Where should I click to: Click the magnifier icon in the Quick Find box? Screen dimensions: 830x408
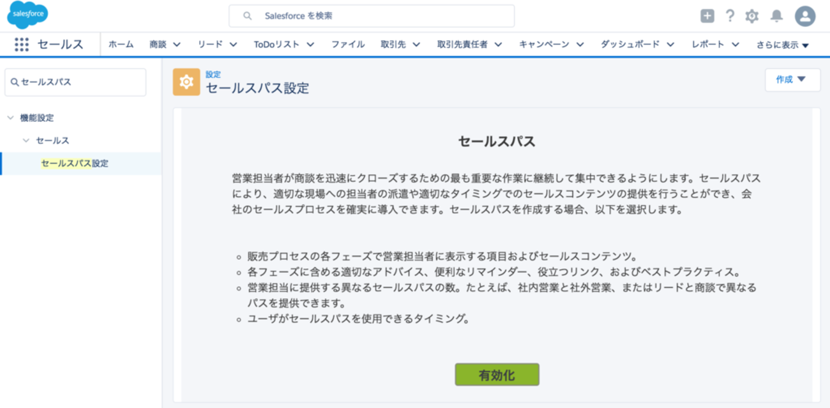15,82
